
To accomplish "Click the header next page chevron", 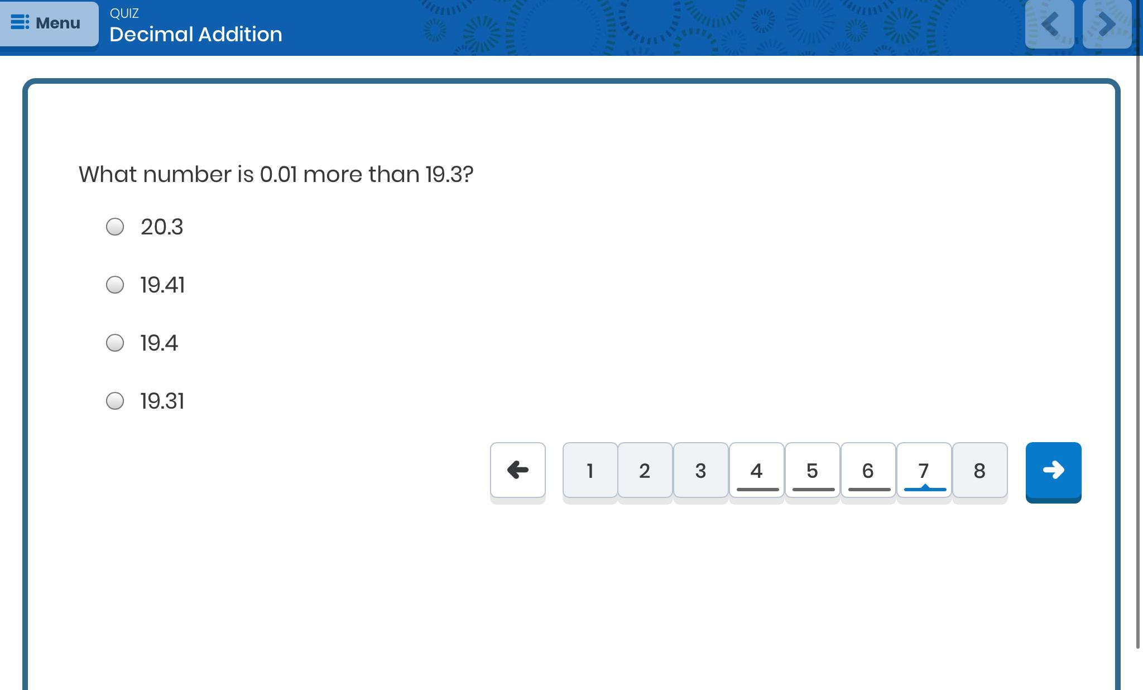I will 1107,24.
